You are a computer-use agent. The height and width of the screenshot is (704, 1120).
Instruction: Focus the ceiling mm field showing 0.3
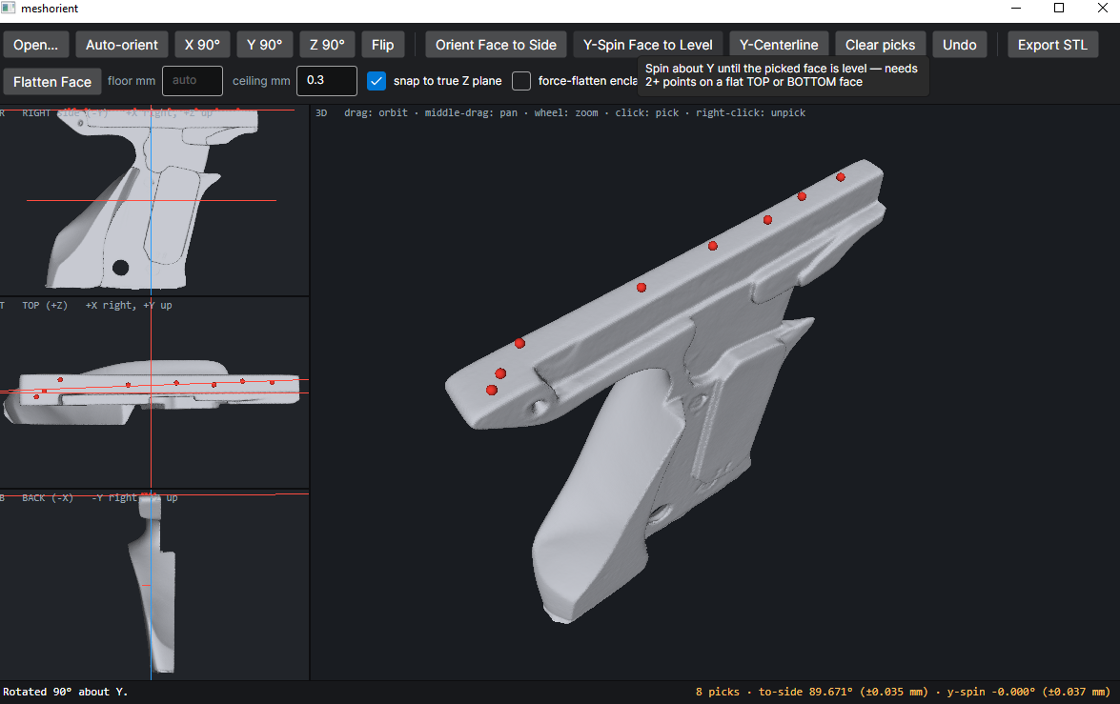pos(326,81)
